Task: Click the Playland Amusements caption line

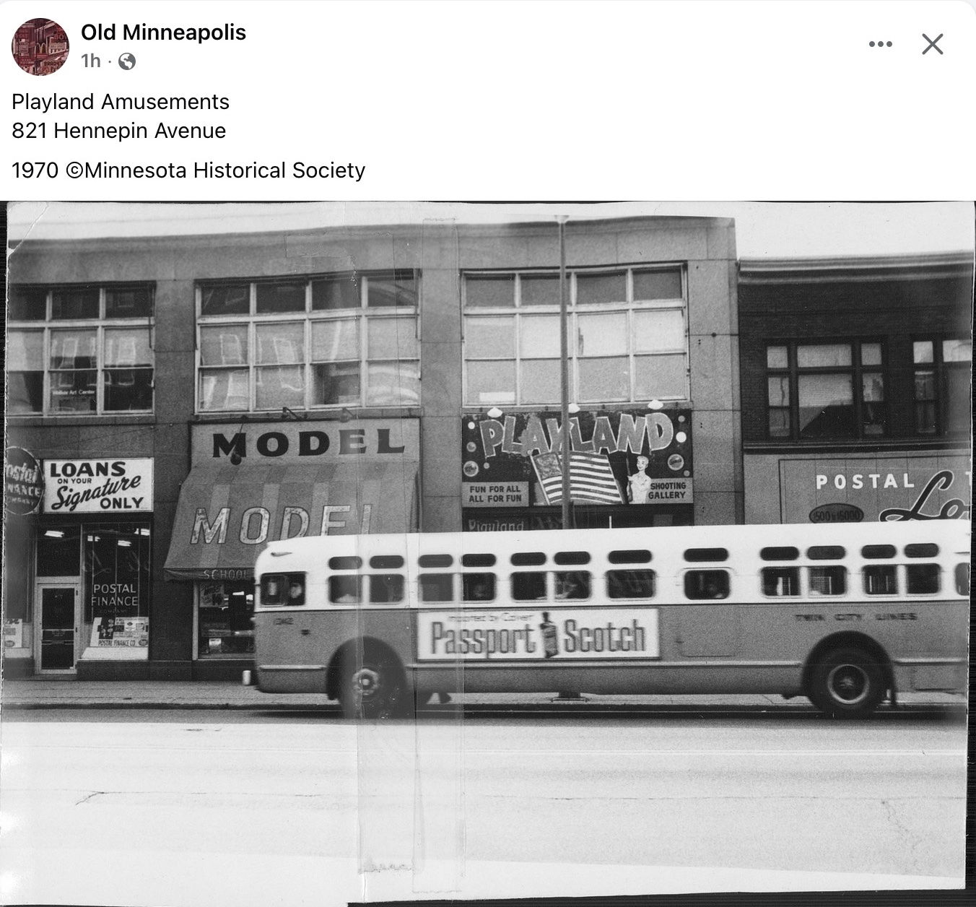Action: pos(121,102)
